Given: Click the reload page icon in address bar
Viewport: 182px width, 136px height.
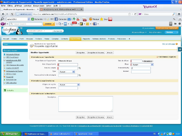Looking at the screenshot, I should click(135, 14).
